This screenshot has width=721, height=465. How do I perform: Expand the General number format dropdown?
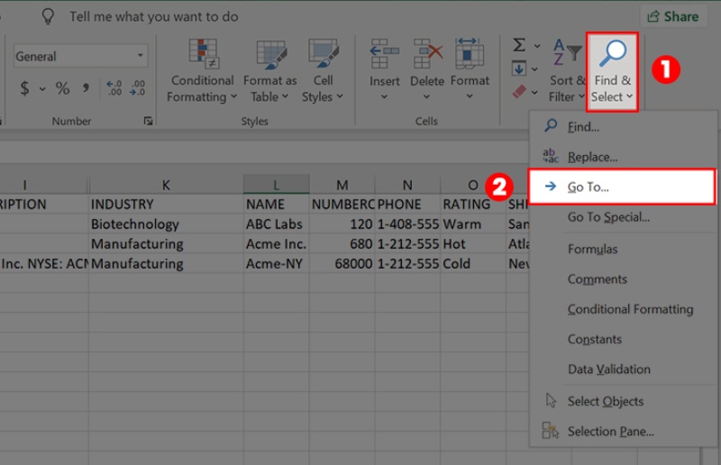[141, 56]
